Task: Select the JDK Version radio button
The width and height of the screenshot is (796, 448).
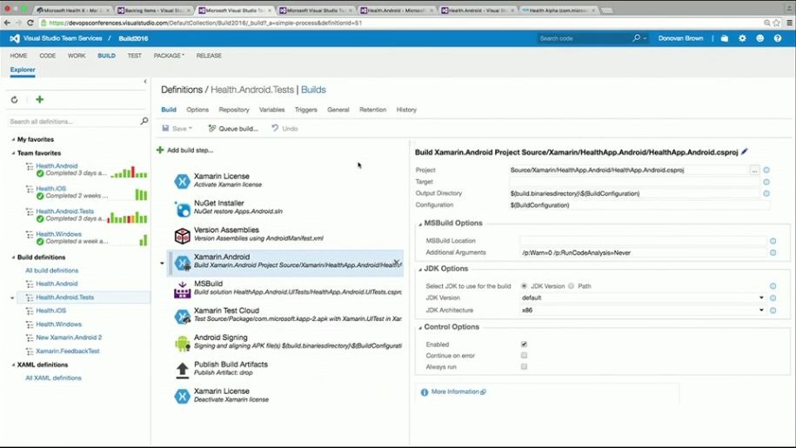Action: pyautogui.click(x=524, y=286)
